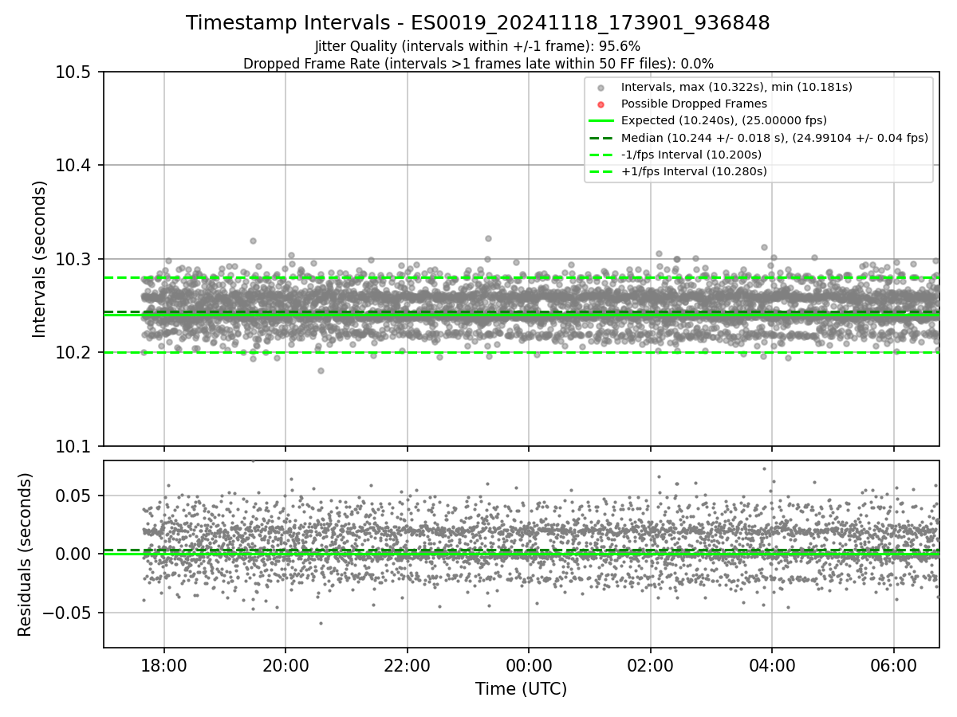Click the solid green Expected legend line

coord(601,121)
